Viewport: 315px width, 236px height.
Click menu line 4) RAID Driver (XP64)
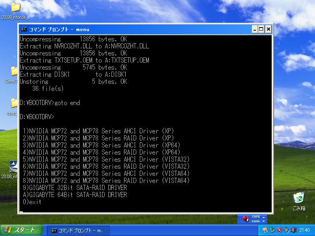(x=102, y=152)
